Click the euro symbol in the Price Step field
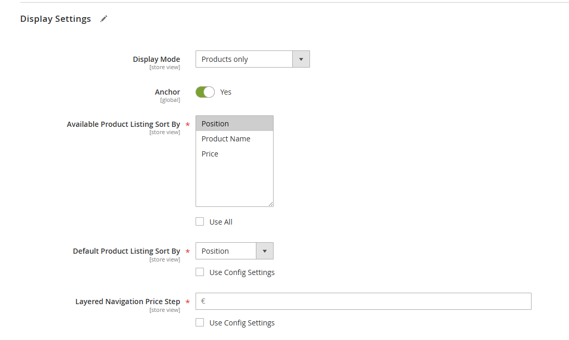 (x=203, y=301)
